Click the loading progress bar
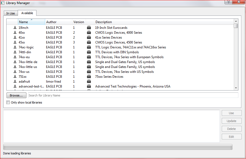 (118, 147)
